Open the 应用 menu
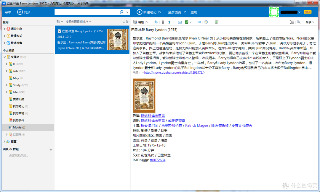The image size is (320, 192). (194, 12)
